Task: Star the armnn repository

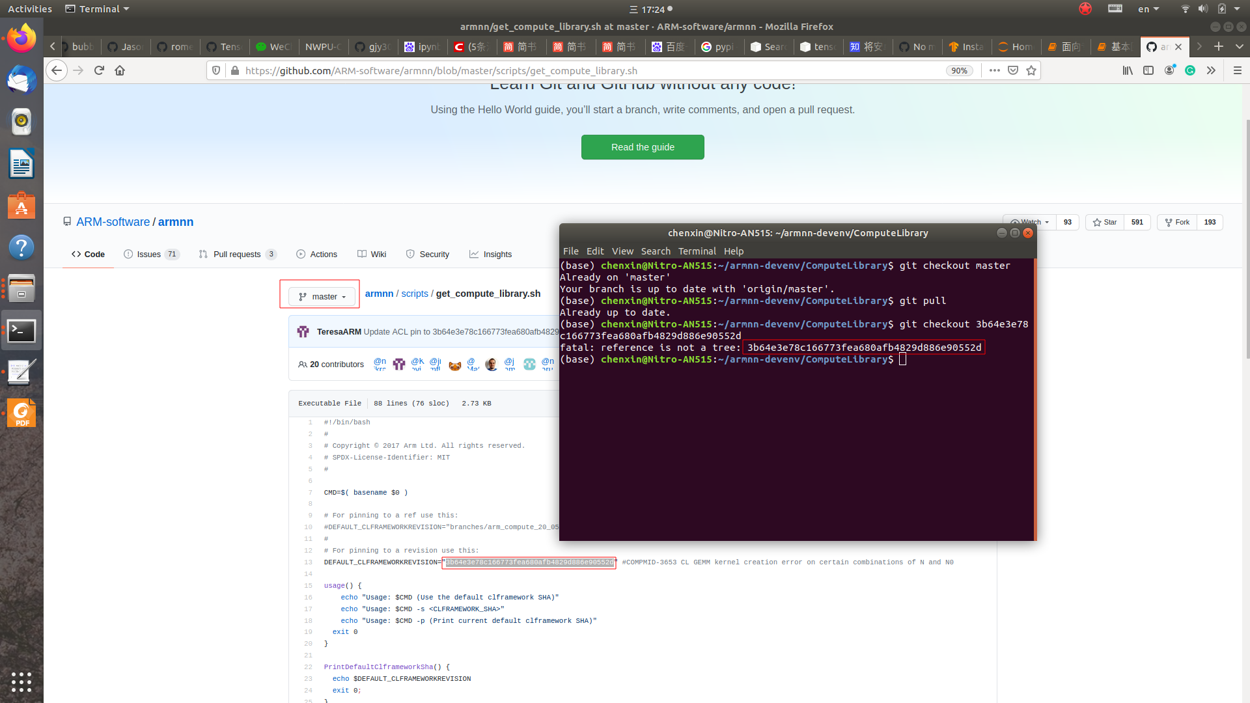Action: point(1105,222)
